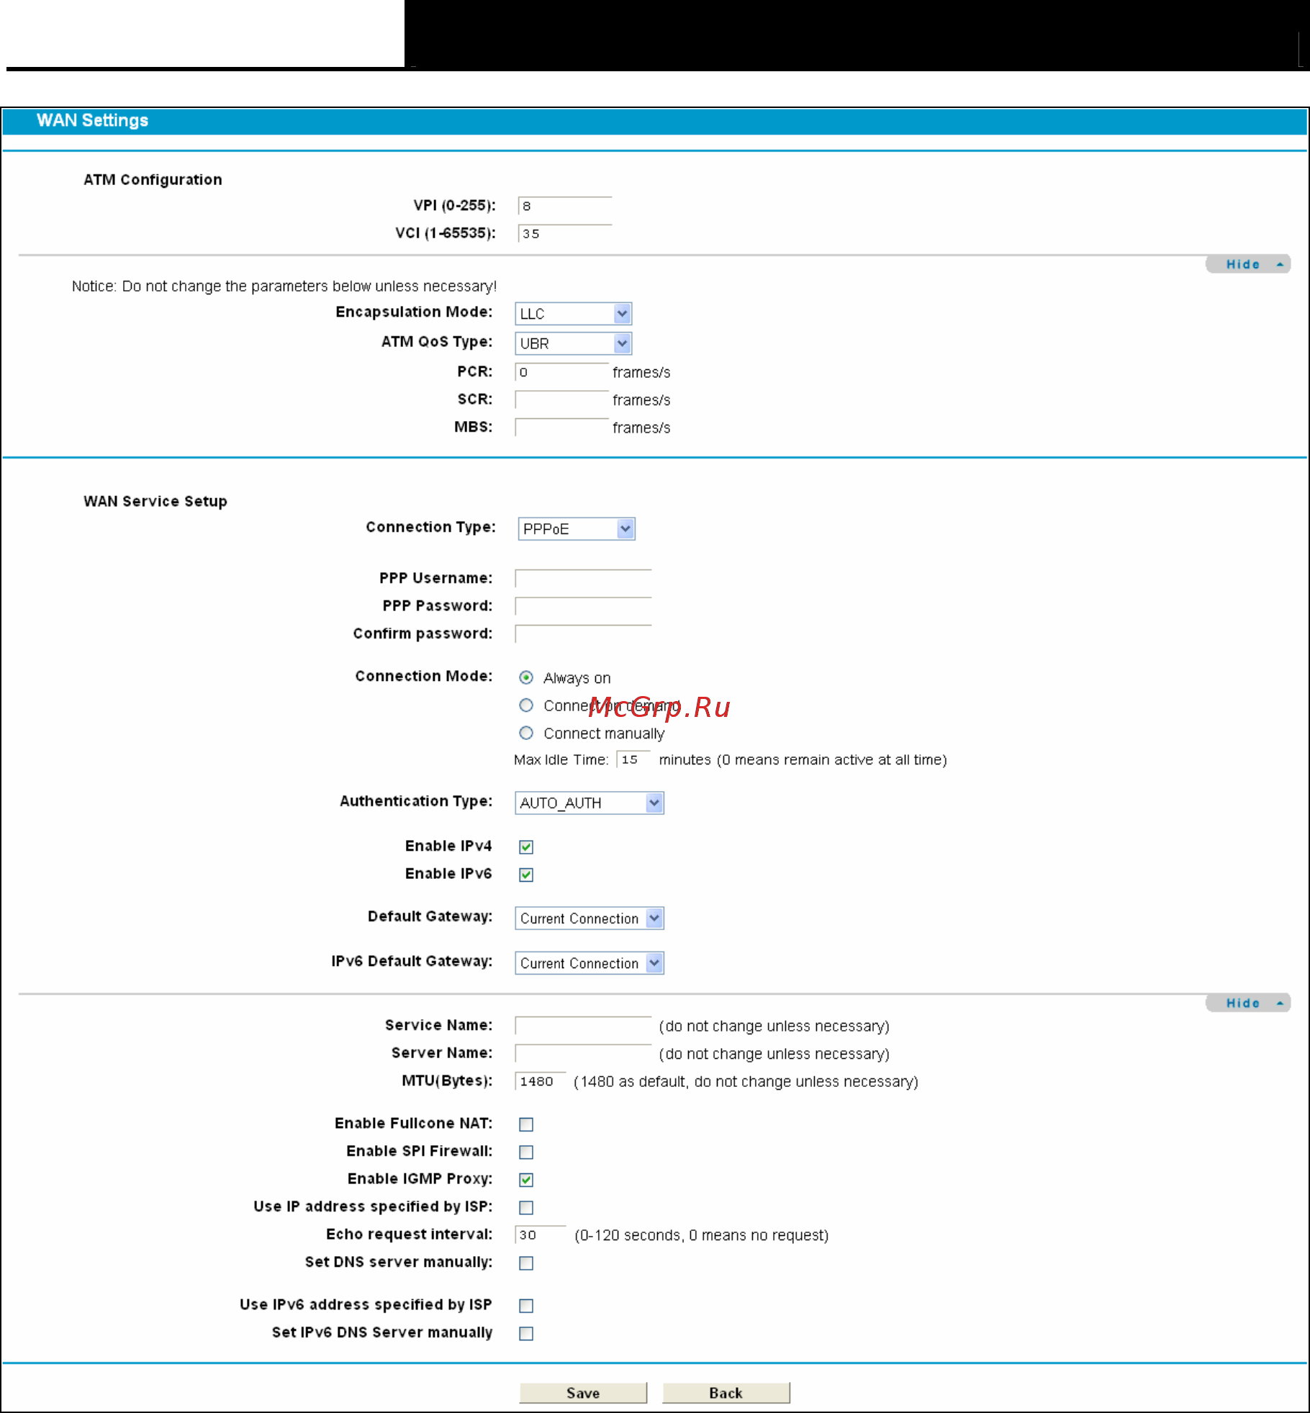Viewport: 1310px width, 1413px height.
Task: Open the Default Gateway dropdown
Action: [589, 918]
